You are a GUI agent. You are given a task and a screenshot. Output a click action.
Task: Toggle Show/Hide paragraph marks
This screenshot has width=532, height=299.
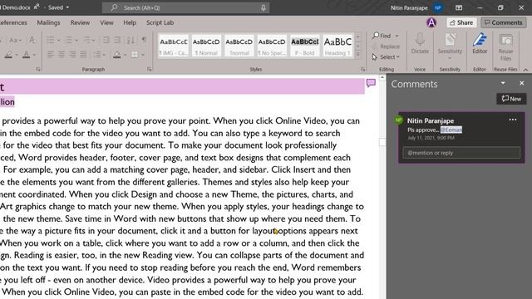(x=144, y=40)
